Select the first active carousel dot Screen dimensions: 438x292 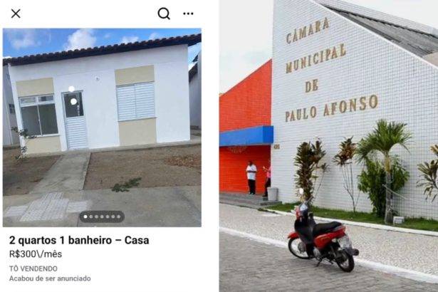click(x=85, y=217)
